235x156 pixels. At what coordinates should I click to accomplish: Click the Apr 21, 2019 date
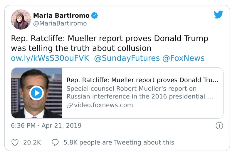click(61, 126)
